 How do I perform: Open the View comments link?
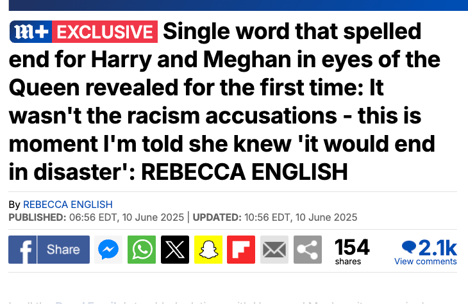pos(426,261)
